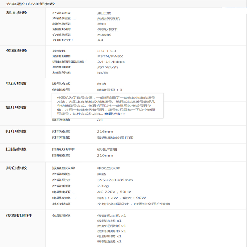Click the 热敏记录纸 x1 packing item
Viewport: 247px width, 247px height.
111,226
